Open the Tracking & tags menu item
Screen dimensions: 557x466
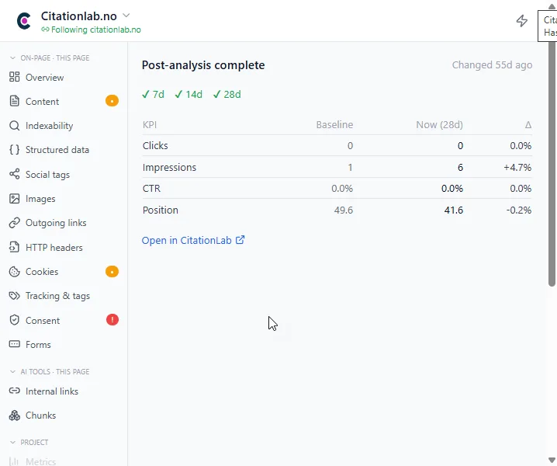point(64,296)
